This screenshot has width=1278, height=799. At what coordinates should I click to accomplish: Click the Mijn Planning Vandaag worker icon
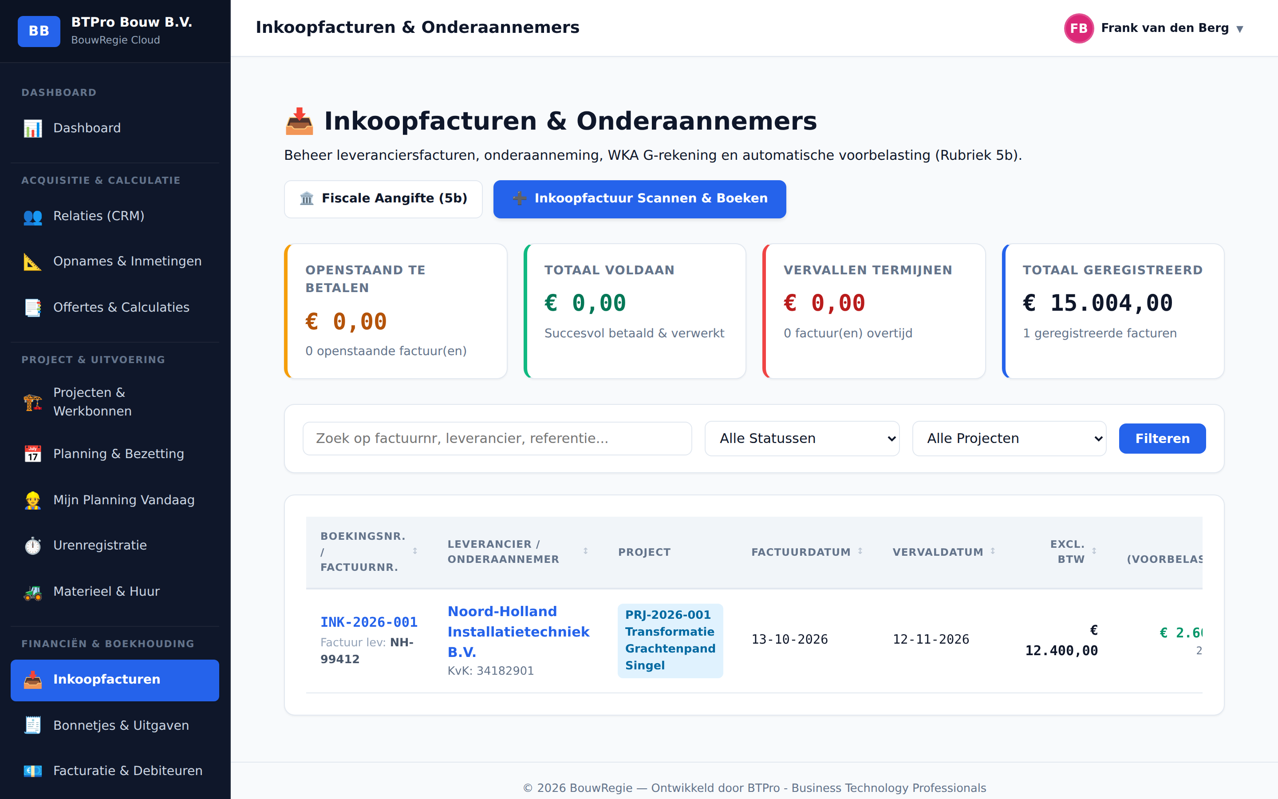click(33, 500)
